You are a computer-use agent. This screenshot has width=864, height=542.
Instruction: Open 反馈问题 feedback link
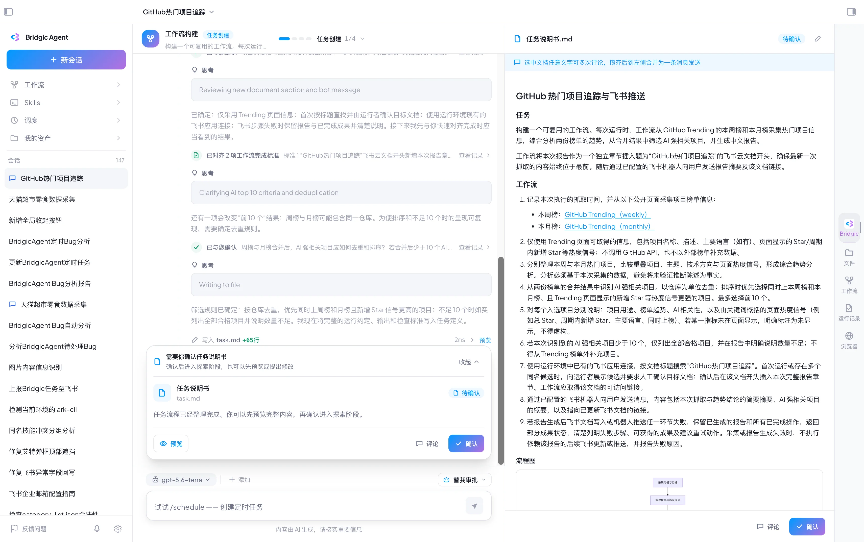pyautogui.click(x=29, y=529)
